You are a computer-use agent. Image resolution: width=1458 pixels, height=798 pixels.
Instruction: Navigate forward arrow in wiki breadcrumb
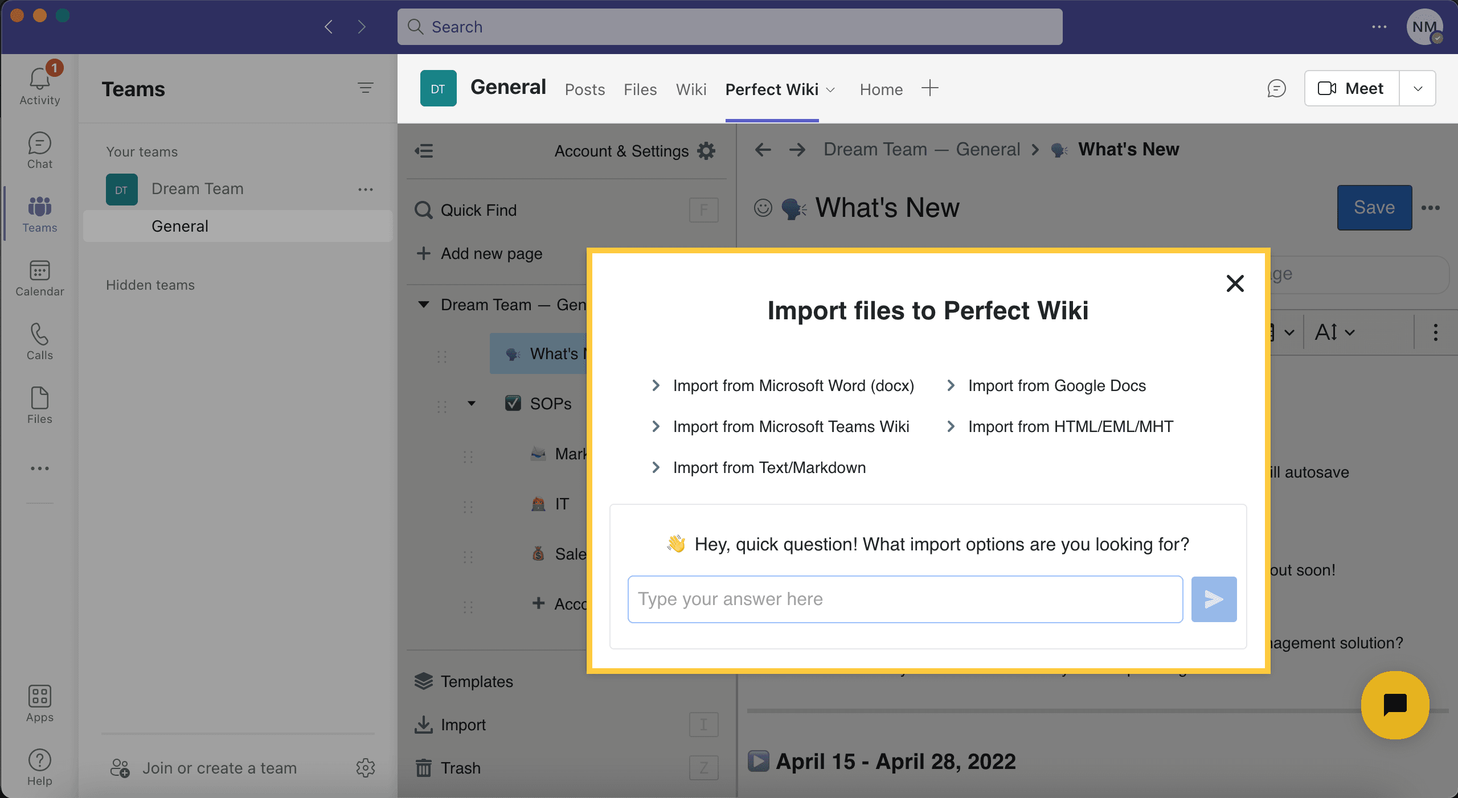[797, 150]
